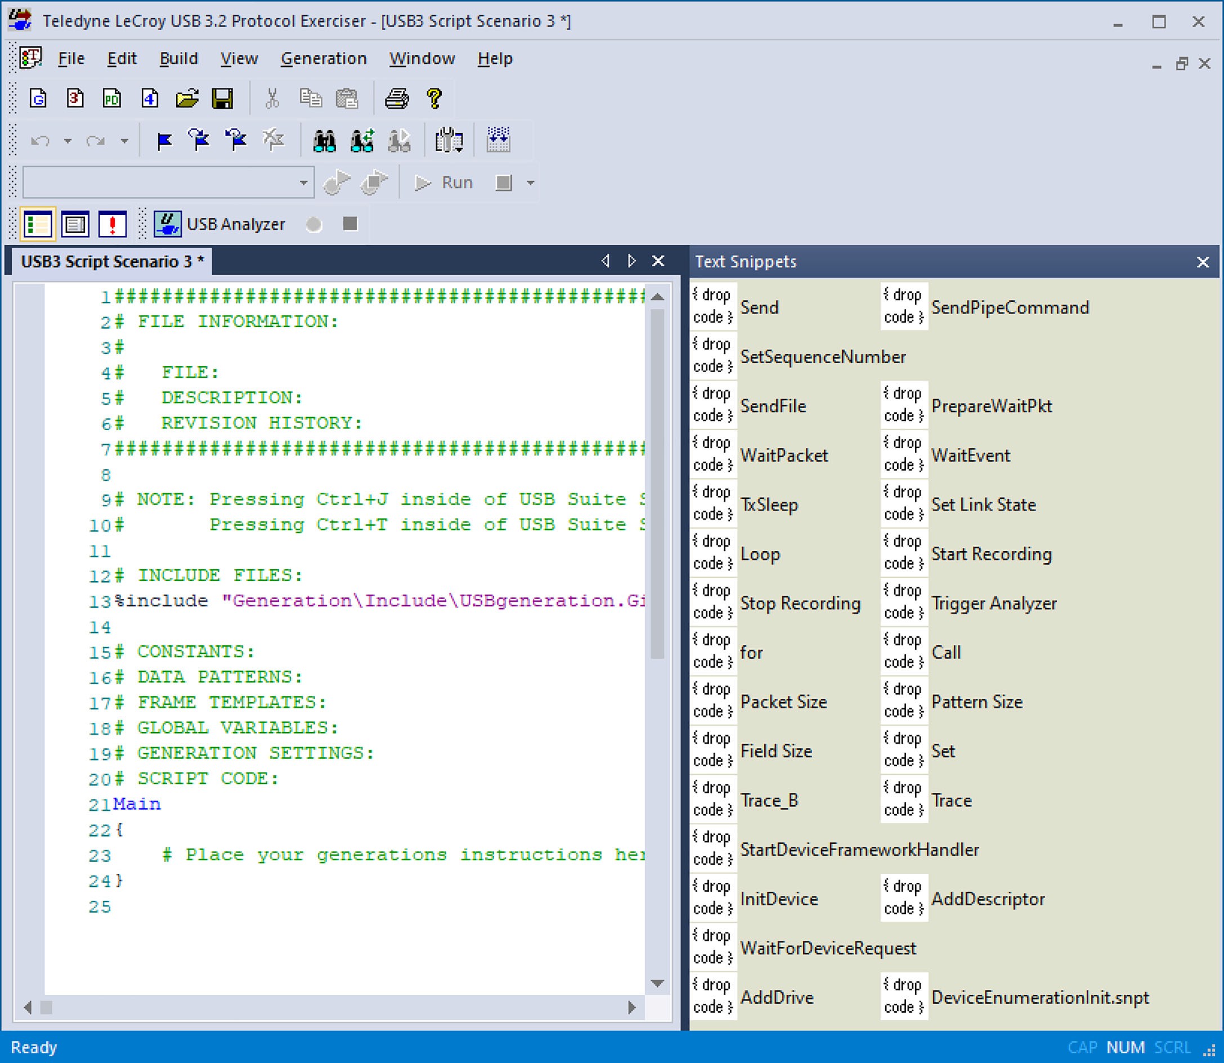Click the Print icon in toolbar

point(396,99)
